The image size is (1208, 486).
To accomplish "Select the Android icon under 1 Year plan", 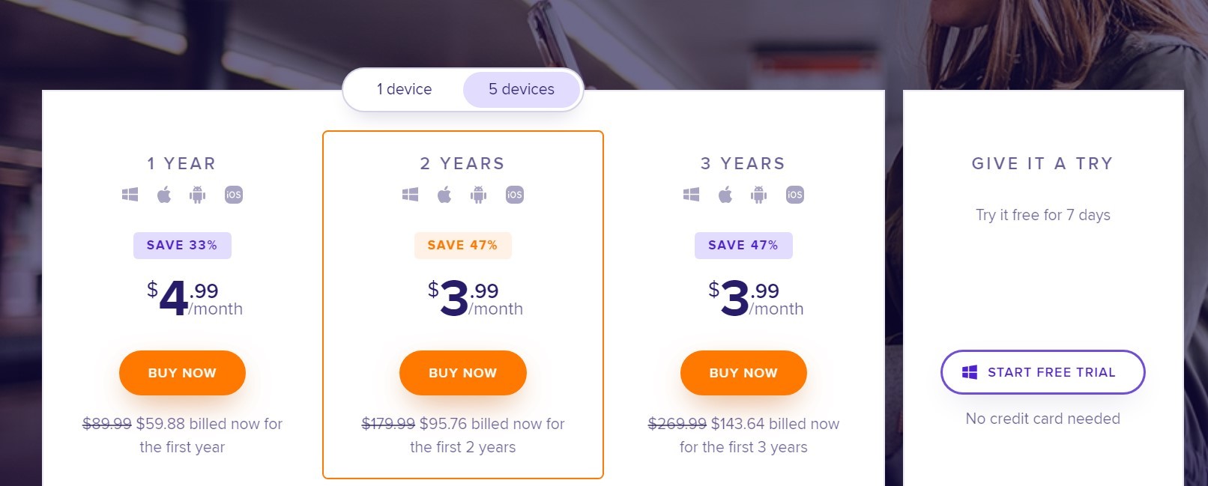I will [x=199, y=194].
